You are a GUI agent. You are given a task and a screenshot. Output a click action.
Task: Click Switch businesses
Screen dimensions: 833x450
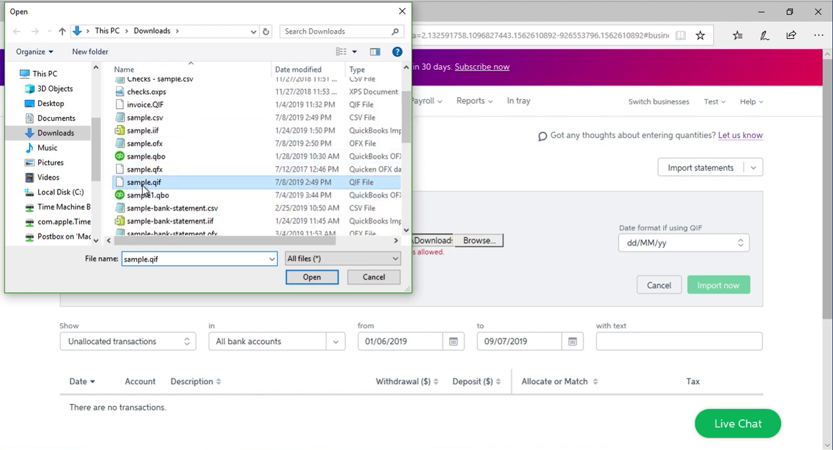point(658,102)
